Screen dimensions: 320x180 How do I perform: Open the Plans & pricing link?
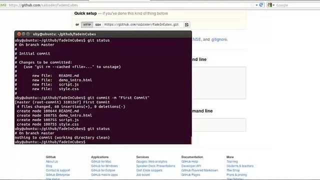236,174
